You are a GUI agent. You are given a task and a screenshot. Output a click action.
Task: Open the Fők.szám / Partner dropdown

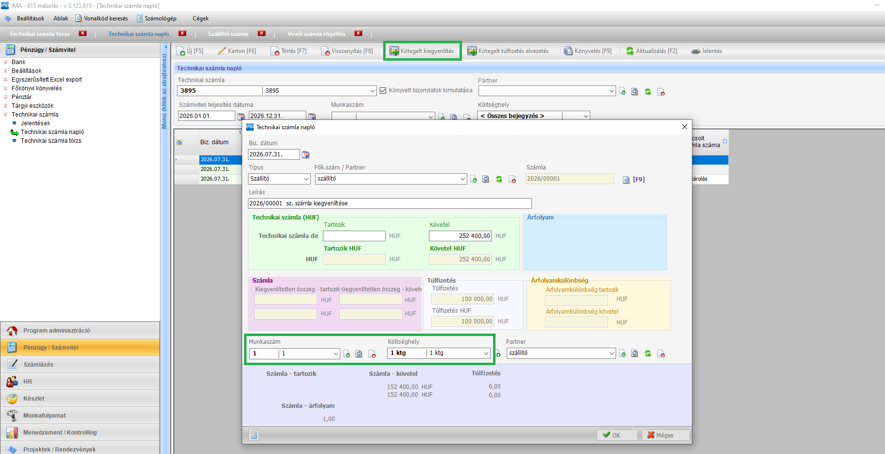pyautogui.click(x=463, y=179)
